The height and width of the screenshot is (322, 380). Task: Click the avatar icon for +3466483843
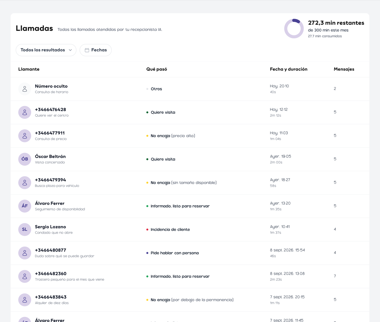click(25, 300)
